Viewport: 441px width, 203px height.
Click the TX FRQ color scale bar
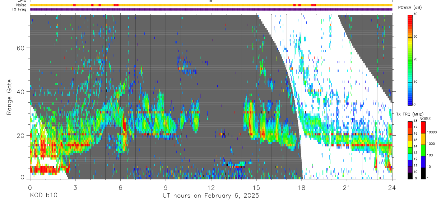[410, 150]
